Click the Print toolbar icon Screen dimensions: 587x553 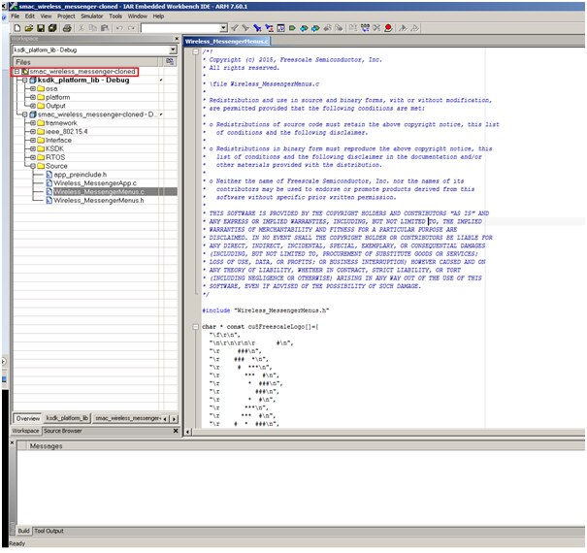(x=67, y=27)
